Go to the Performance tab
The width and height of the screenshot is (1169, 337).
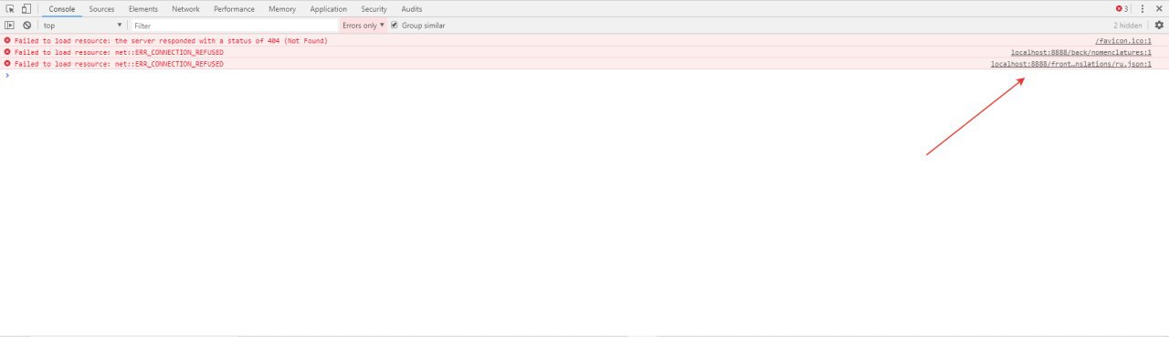(x=234, y=9)
